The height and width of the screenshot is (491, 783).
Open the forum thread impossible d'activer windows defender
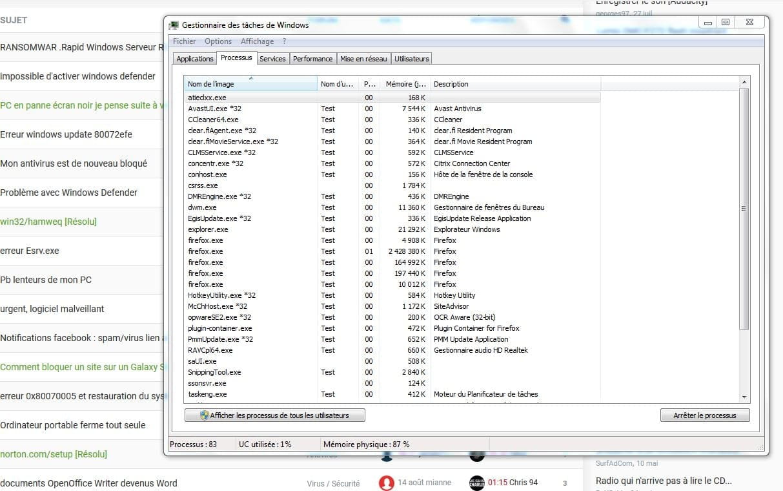click(x=77, y=76)
